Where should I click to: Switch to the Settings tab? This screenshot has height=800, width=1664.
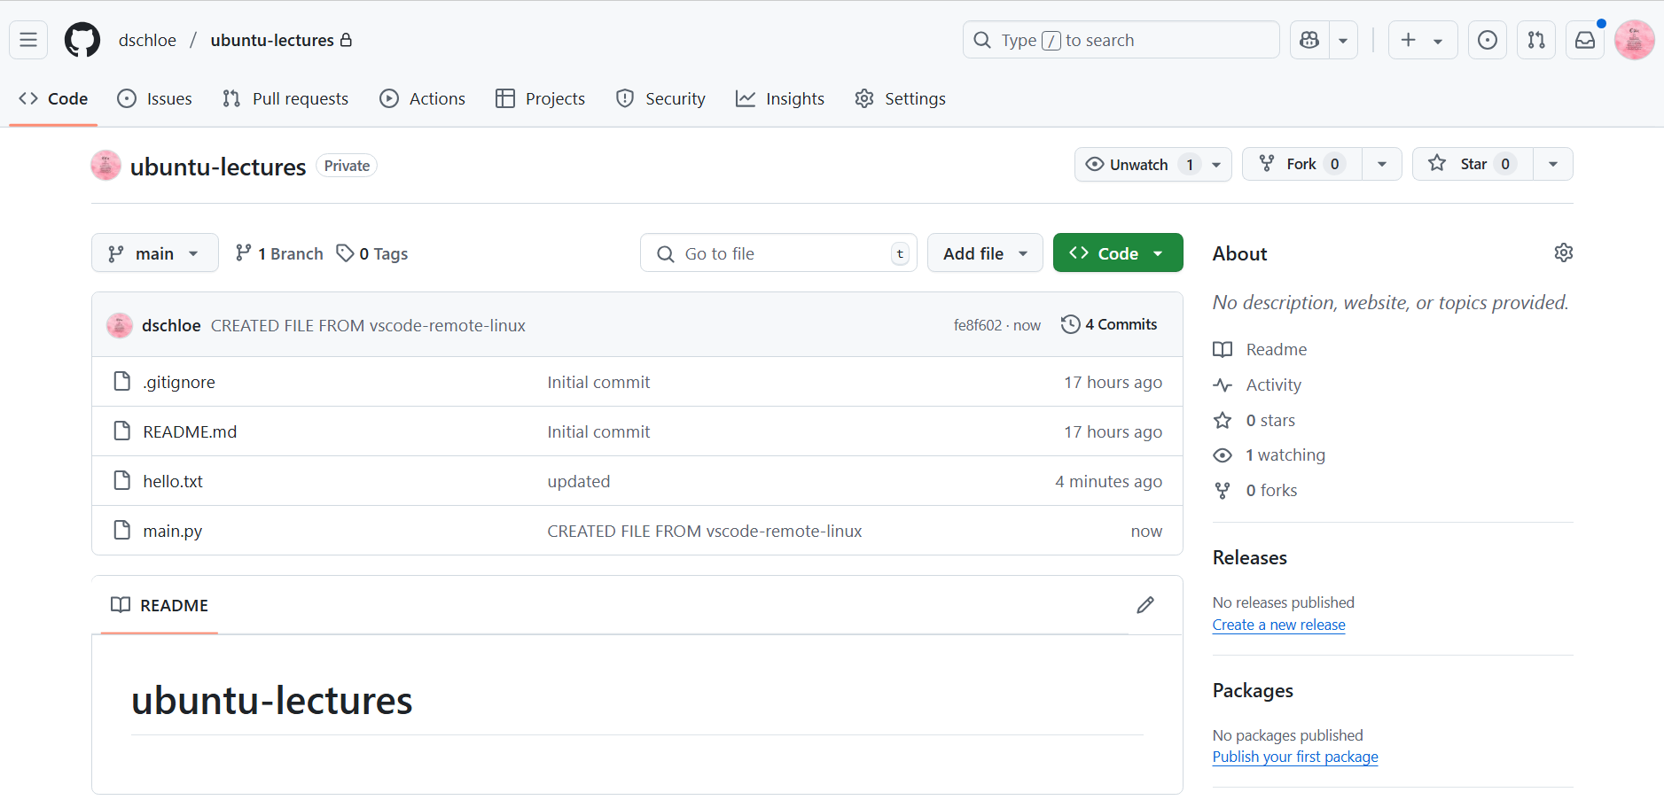tap(900, 98)
